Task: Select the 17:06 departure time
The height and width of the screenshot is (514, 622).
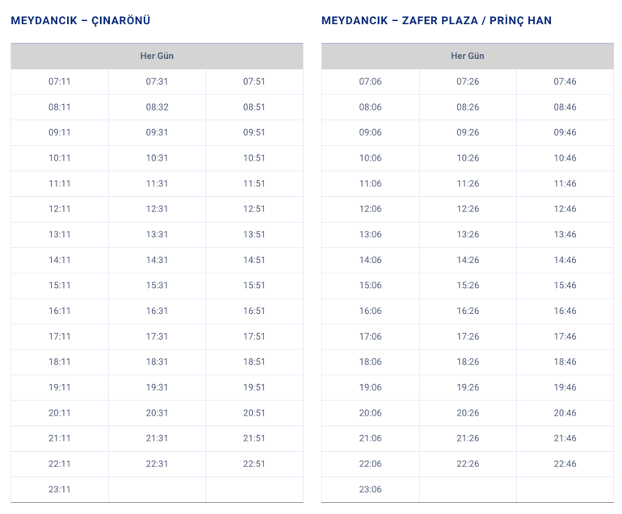Action: (x=370, y=336)
